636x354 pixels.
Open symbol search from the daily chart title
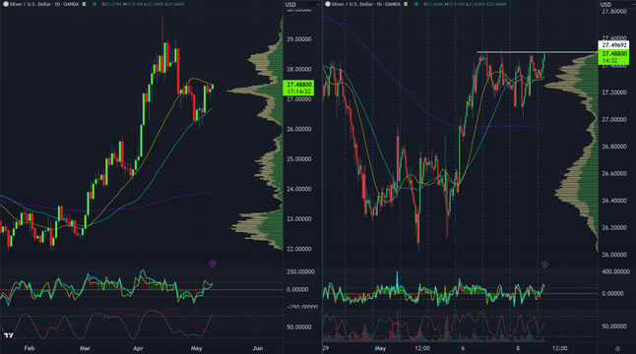pos(44,4)
